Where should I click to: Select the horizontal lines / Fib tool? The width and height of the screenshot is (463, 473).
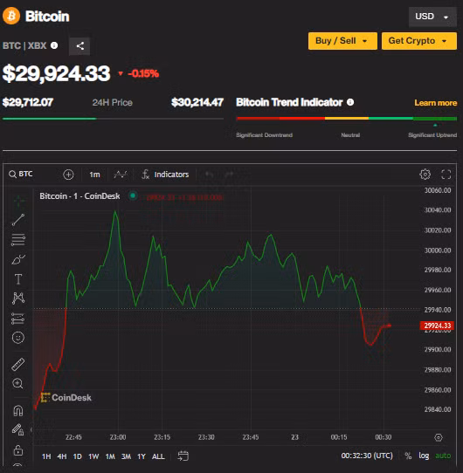18,240
